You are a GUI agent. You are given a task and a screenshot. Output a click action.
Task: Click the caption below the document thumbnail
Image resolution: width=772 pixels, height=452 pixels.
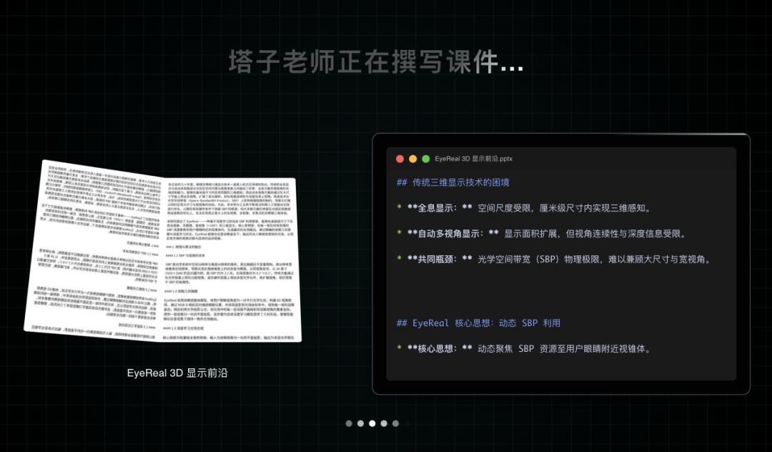tap(177, 373)
